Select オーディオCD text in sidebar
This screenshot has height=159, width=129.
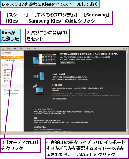tap(10, 60)
